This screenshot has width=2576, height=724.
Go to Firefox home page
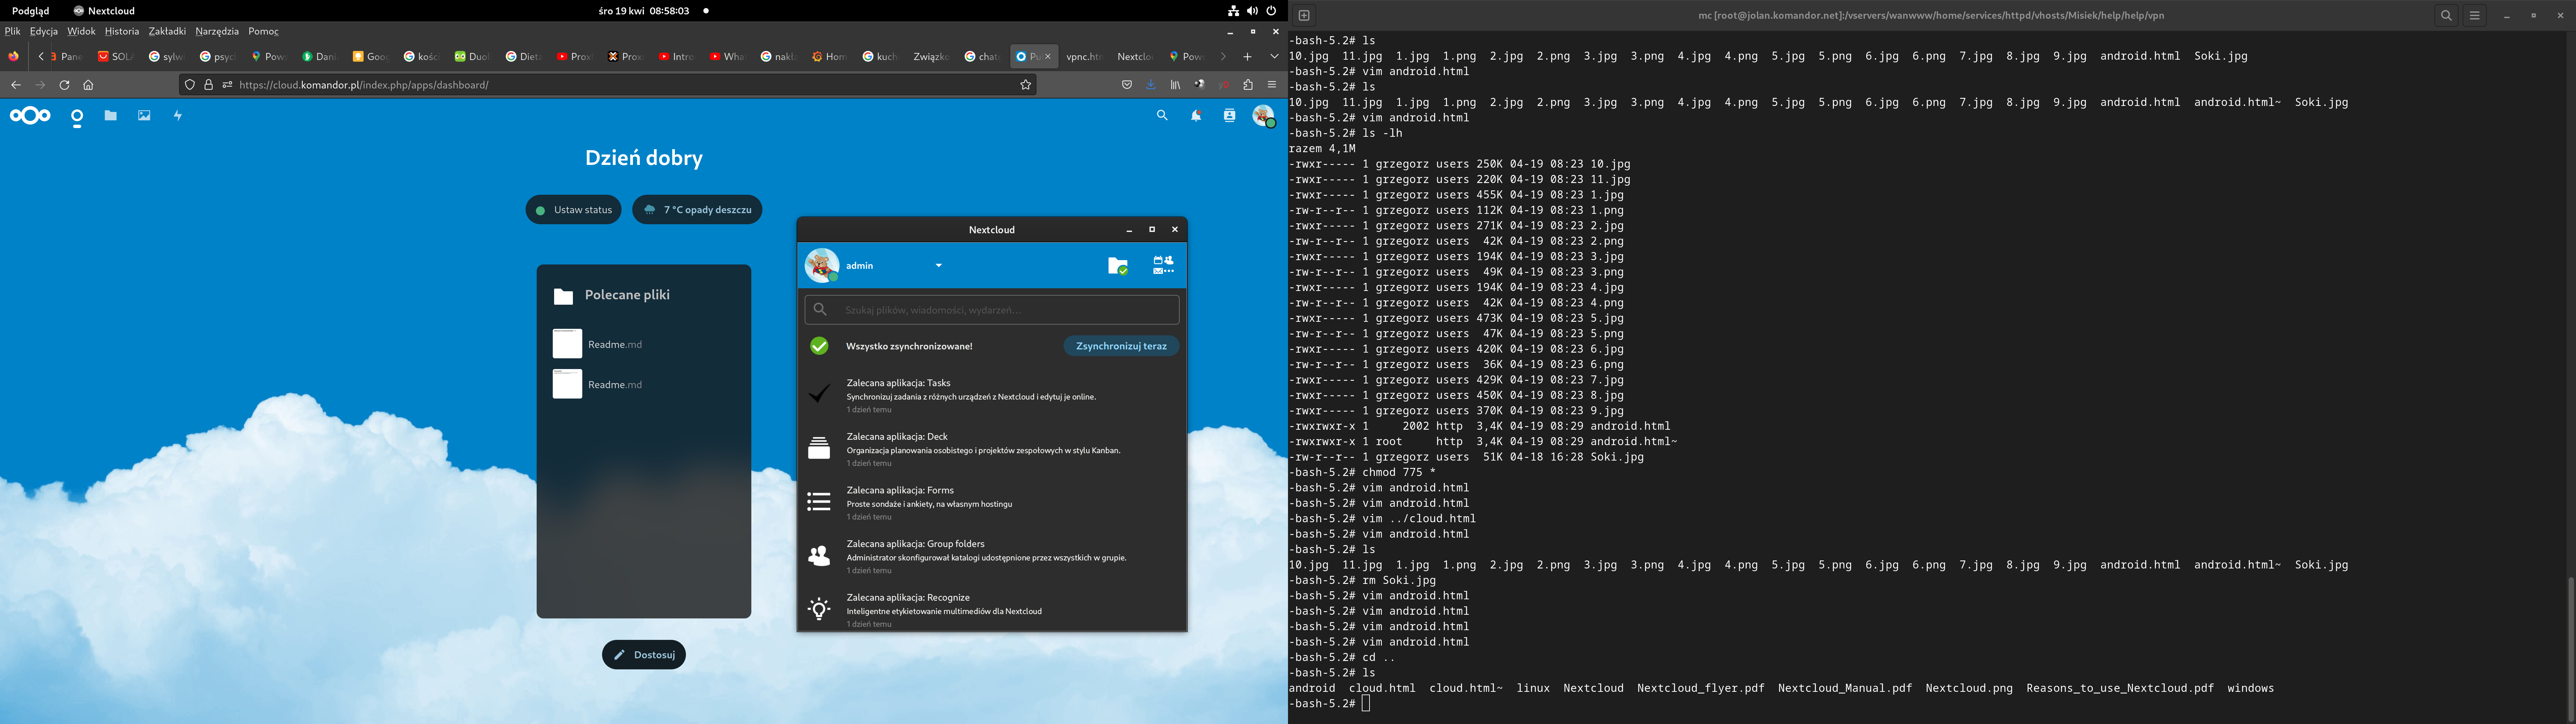click(x=88, y=85)
